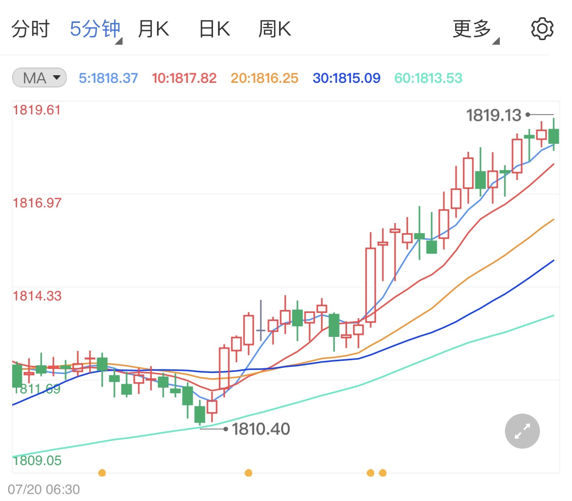The image size is (572, 501).
Task: Click the last orange event marker dot
Action: [383, 473]
